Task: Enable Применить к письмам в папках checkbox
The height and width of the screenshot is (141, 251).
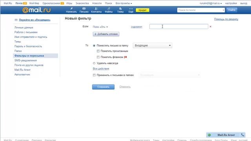Action: click(x=94, y=75)
